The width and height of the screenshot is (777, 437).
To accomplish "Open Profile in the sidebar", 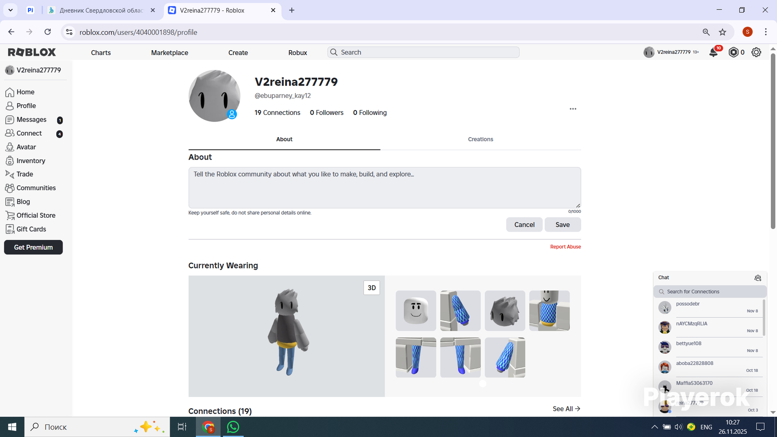I will [21, 106].
